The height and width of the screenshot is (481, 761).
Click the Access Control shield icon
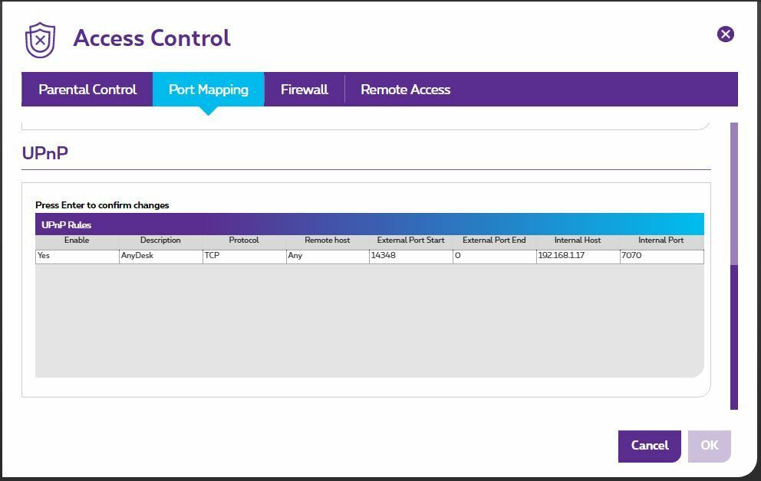[x=40, y=39]
